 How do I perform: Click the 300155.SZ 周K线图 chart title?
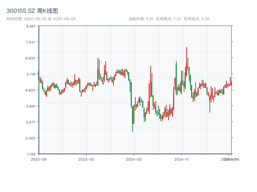point(32,11)
